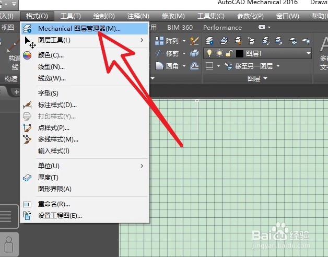Image resolution: width=328 pixels, height=257 pixels.
Task: Open the 工具集(C) menu
Action: 211,16
